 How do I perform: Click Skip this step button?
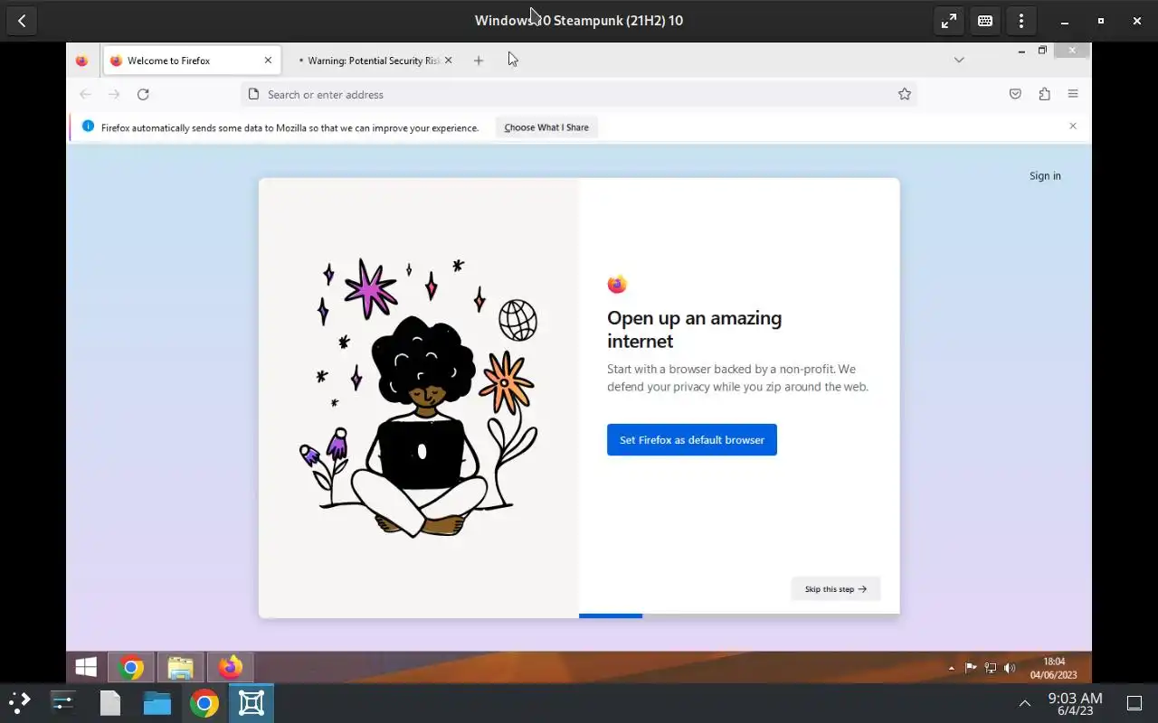tap(836, 589)
